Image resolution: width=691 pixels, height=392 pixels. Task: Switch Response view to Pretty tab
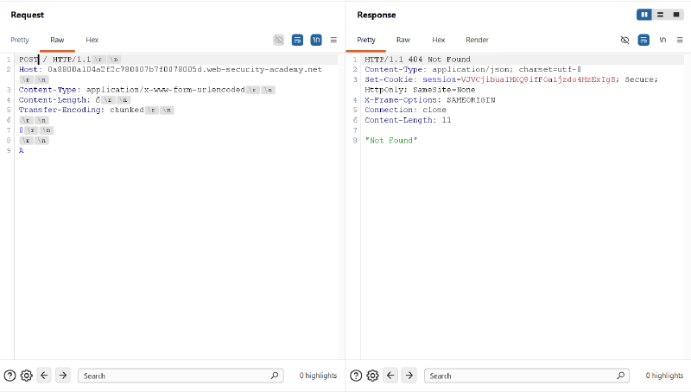click(366, 40)
